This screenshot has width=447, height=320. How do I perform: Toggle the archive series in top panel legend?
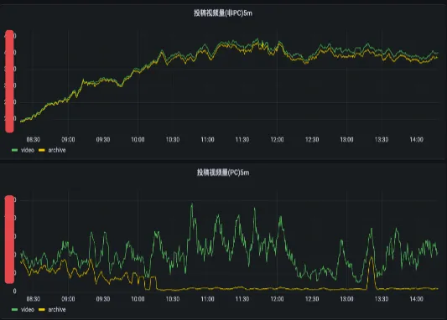click(x=57, y=150)
